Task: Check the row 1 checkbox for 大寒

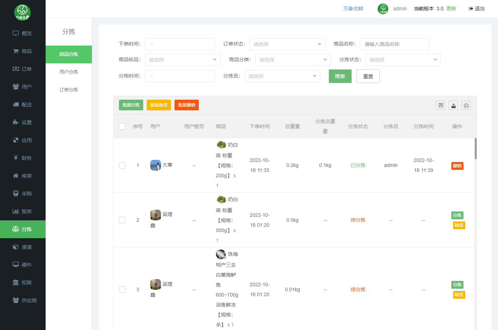Action: point(122,166)
